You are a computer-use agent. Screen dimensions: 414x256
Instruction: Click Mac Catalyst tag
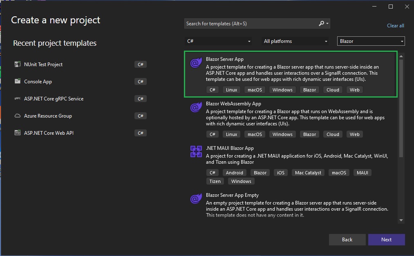click(308, 173)
